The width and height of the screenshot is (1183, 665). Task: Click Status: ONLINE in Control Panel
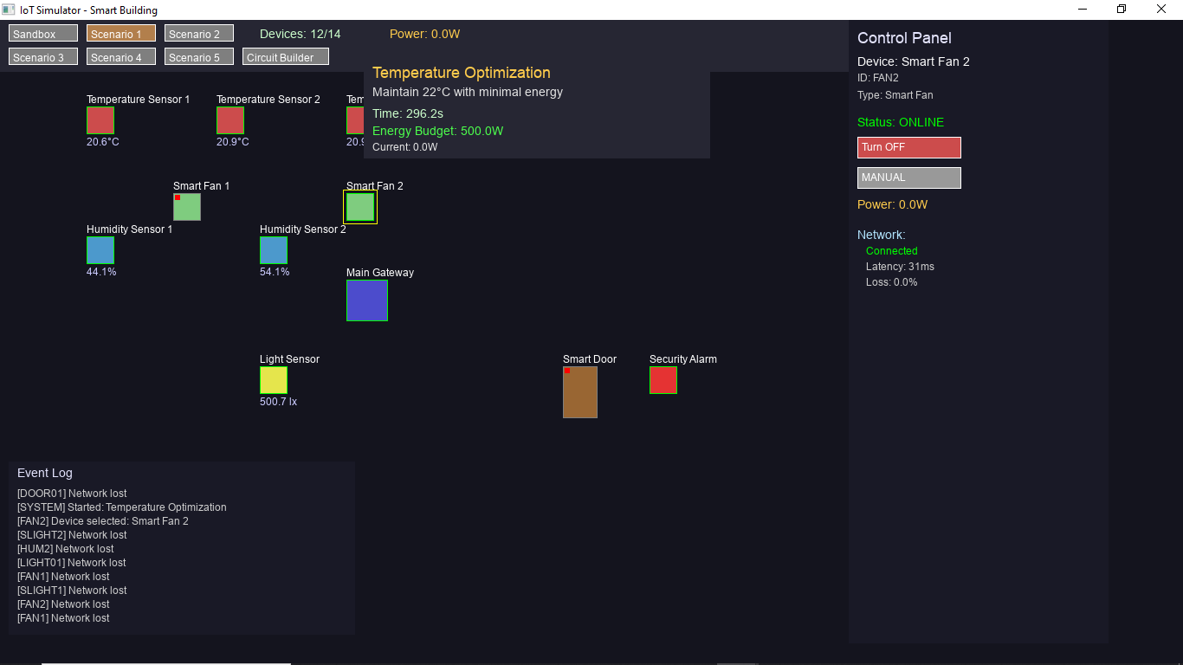901,122
